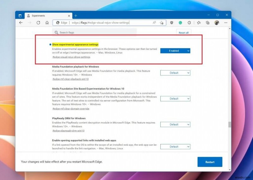Click the #edge-mf-clear-domain-override link

coord(71,108)
